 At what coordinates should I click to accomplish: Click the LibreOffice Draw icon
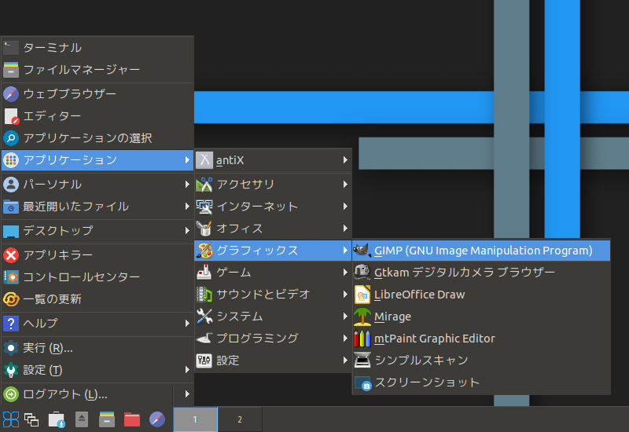tap(362, 295)
